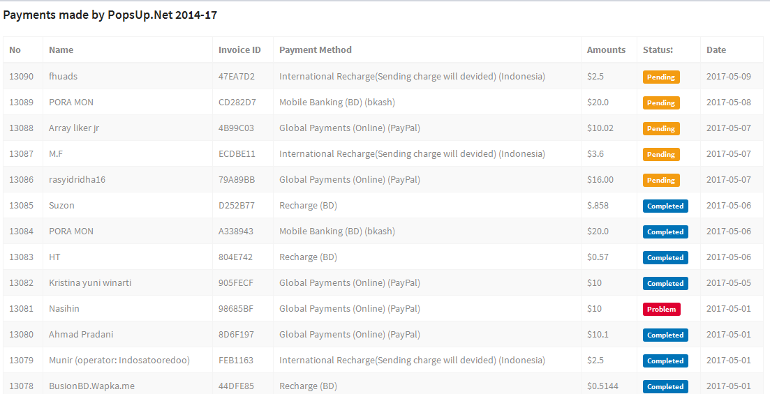This screenshot has width=770, height=394.
Task: Click the Pending badge for invoice CD282D7
Action: (x=661, y=103)
